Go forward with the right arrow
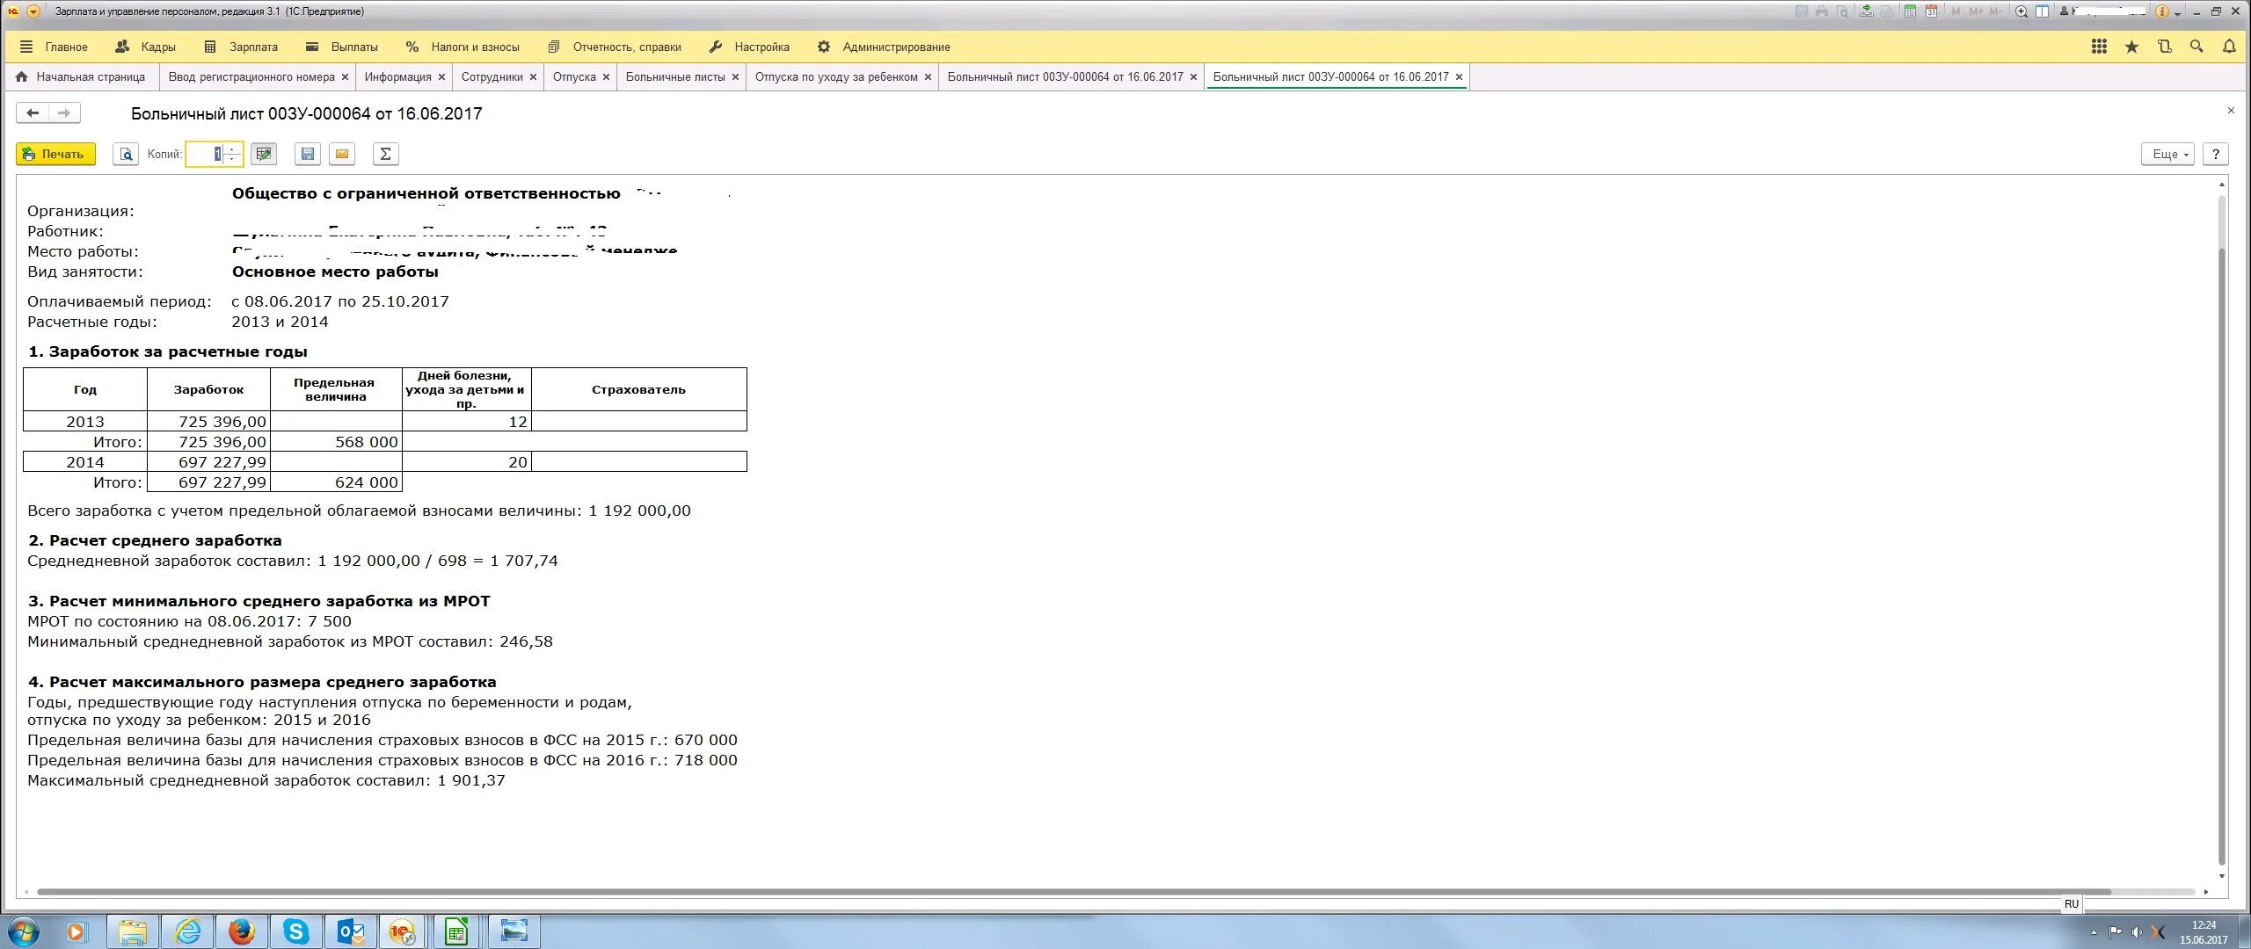 coord(64,112)
